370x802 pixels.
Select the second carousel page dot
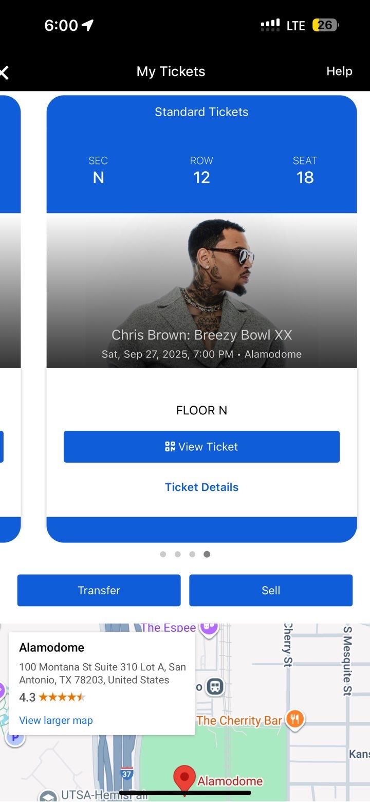(177, 554)
